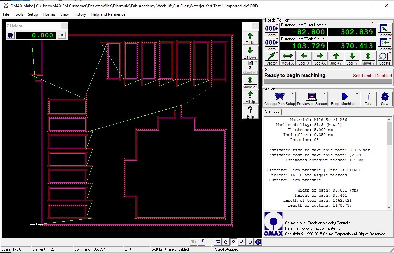Zero the User Home distance counter
Viewport: 394px width, 253px height.
[271, 30]
